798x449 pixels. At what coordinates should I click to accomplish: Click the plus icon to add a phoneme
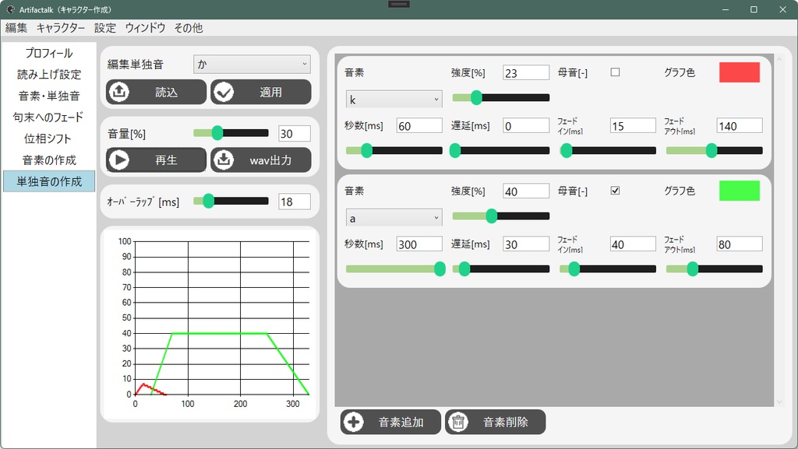coord(355,422)
